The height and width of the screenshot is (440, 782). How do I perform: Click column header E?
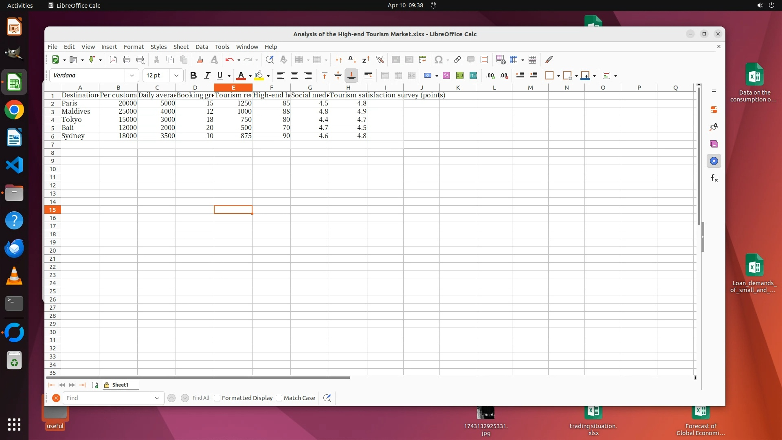233,88
